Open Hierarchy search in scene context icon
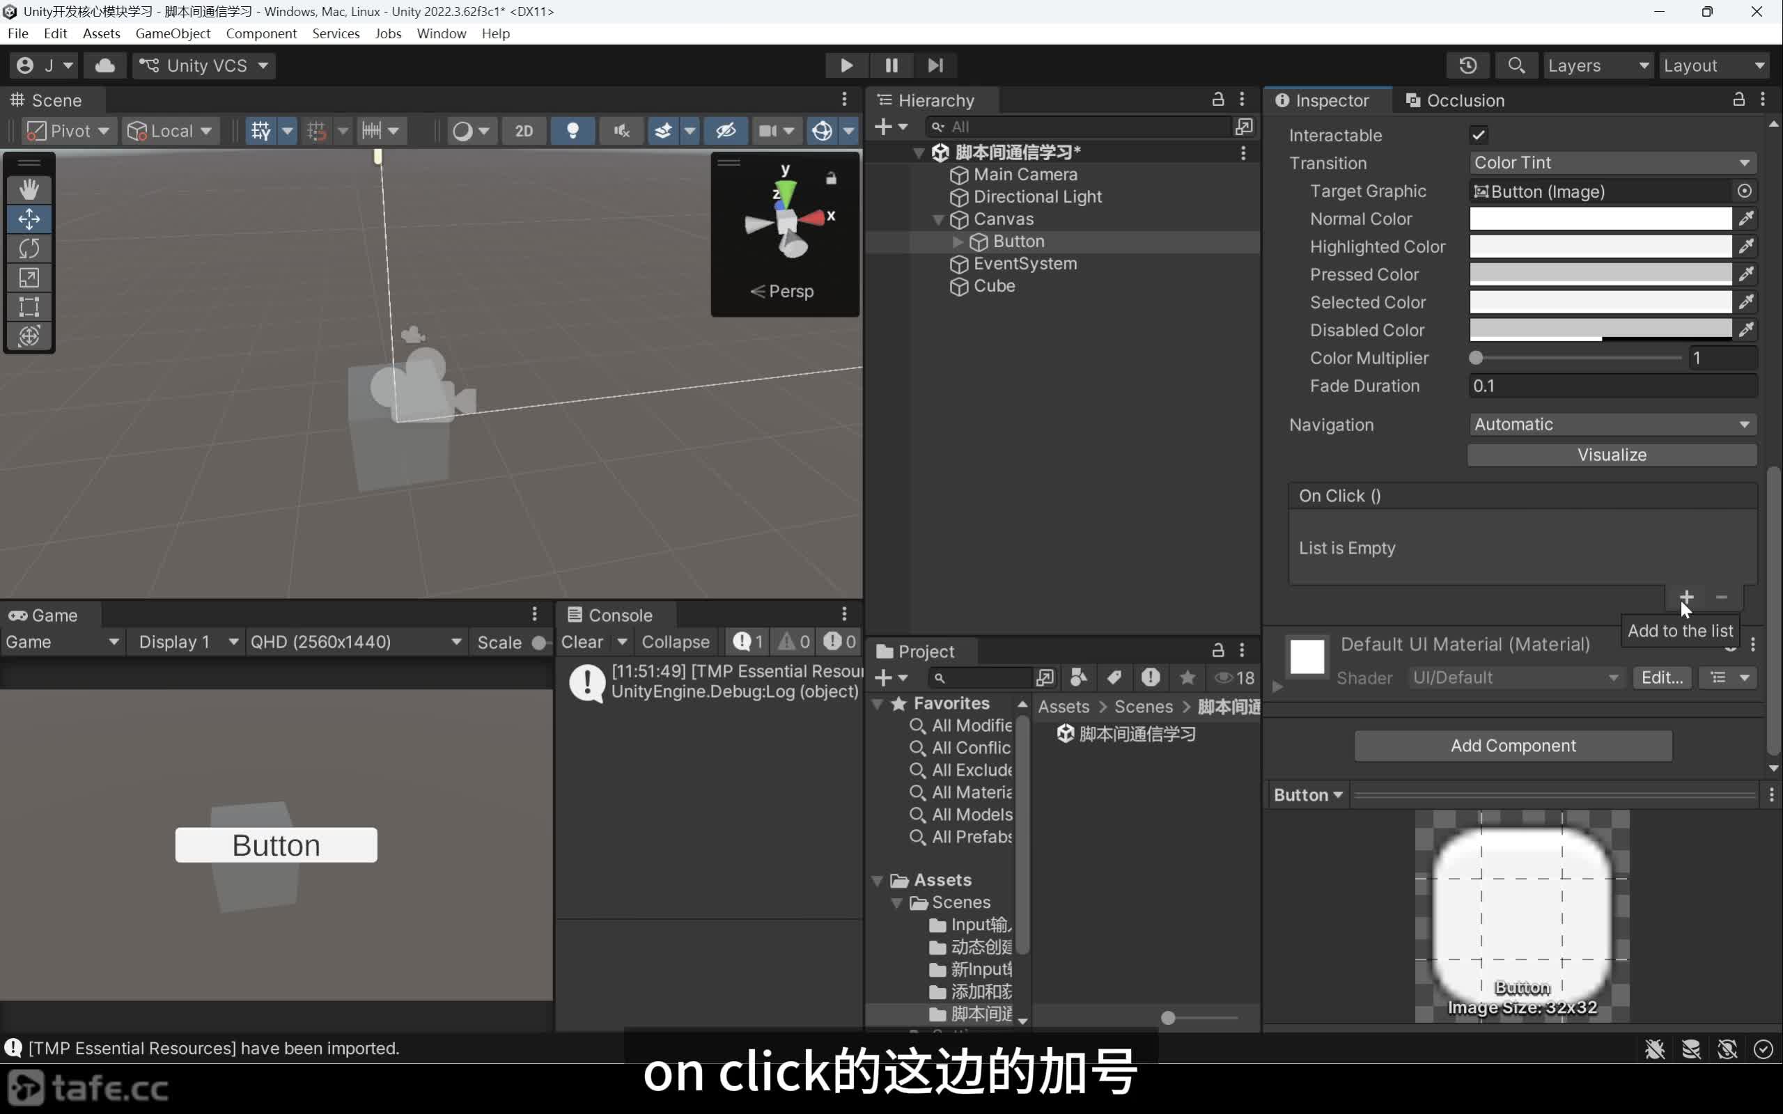This screenshot has width=1783, height=1114. [x=1244, y=127]
